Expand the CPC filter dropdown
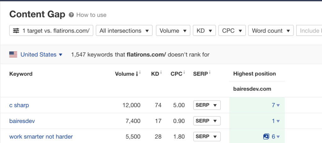Viewport: 322px width, 143px height. click(231, 31)
